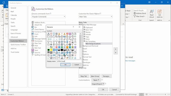Viewport: 171px width, 96px height.
Task: Select the paintbrush symbol
Action: pos(67,58)
